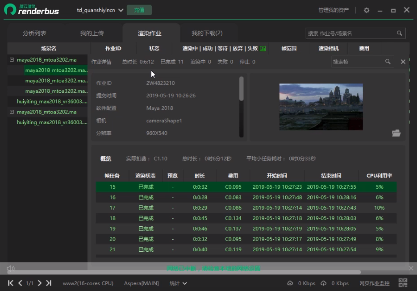Collapse the first maya2018_mtoa3202.ma tree node
This screenshot has height=291, width=417.
12,60
